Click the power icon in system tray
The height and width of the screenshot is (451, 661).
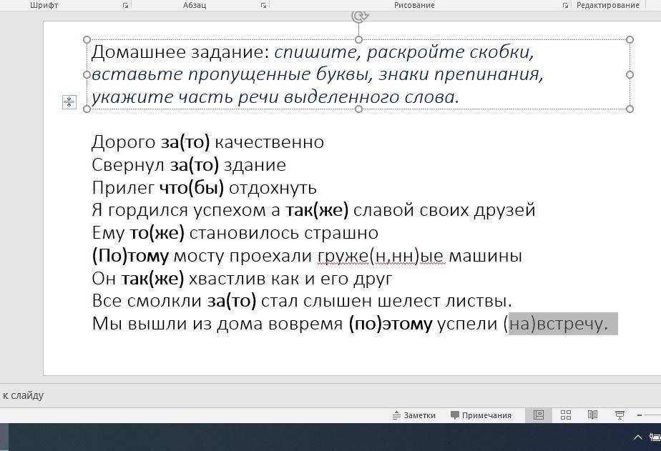pos(655,437)
